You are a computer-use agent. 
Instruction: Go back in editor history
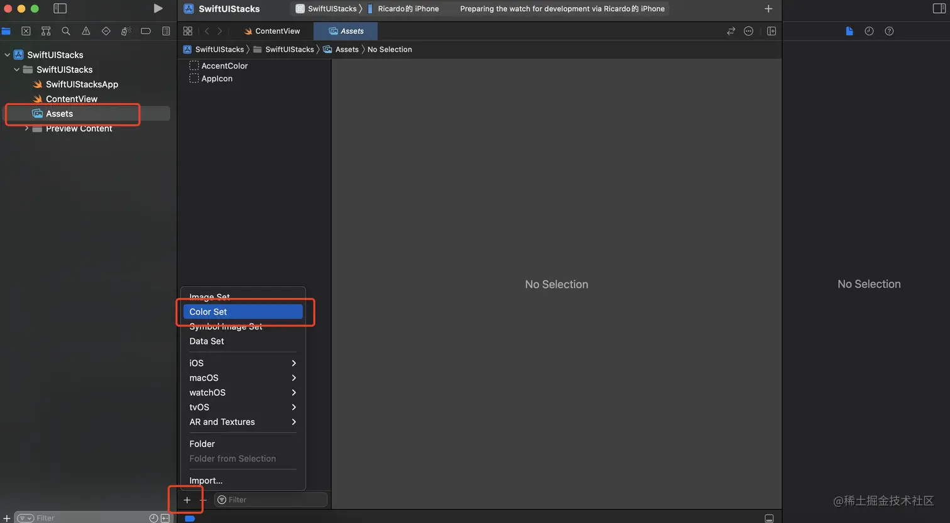(x=207, y=31)
